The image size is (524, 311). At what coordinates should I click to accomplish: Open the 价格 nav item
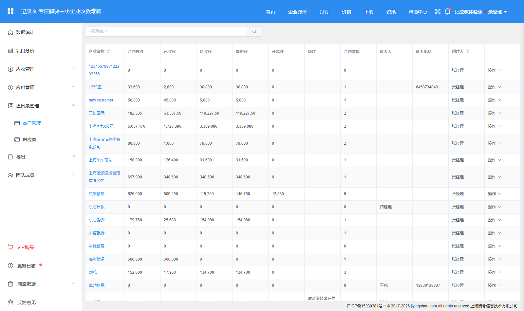[346, 12]
